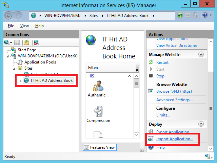Click Help question icon in Actions pane
This screenshot has height=163, width=217.
[x=151, y=147]
